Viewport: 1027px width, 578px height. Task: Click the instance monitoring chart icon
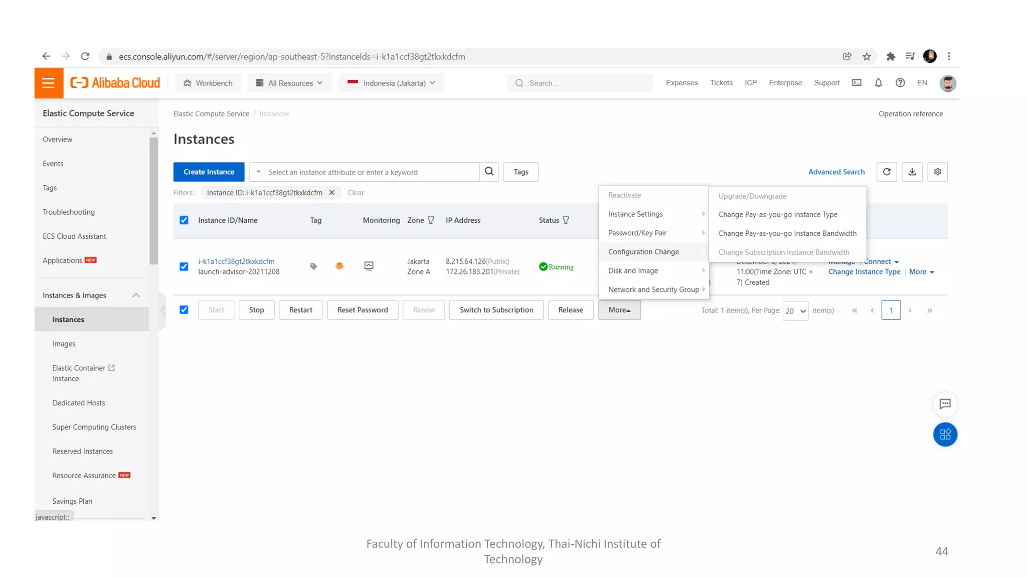click(x=369, y=266)
